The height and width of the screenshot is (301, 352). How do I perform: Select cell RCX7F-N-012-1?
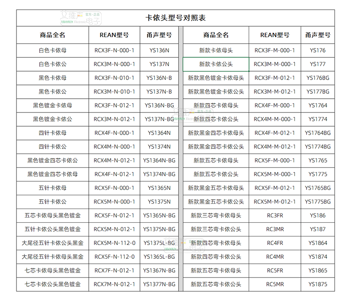pos(114,271)
